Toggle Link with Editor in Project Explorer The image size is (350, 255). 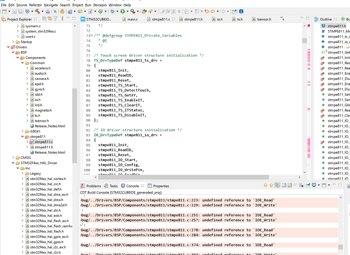tap(50, 19)
